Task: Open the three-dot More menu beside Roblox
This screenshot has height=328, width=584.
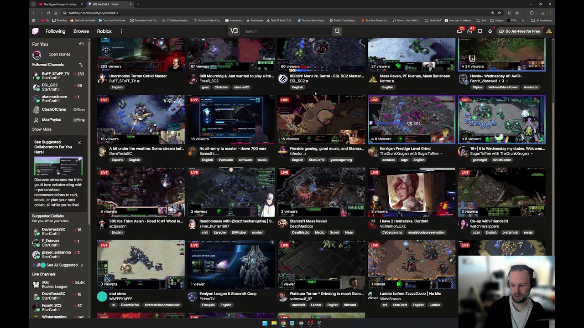Action: [x=121, y=31]
